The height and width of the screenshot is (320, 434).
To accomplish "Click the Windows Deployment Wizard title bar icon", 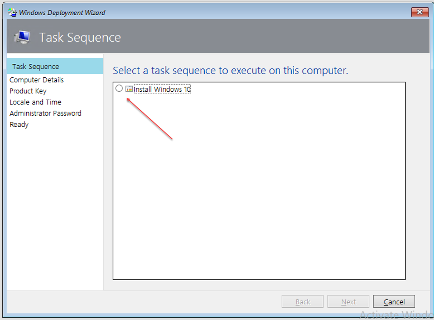I will coord(12,12).
